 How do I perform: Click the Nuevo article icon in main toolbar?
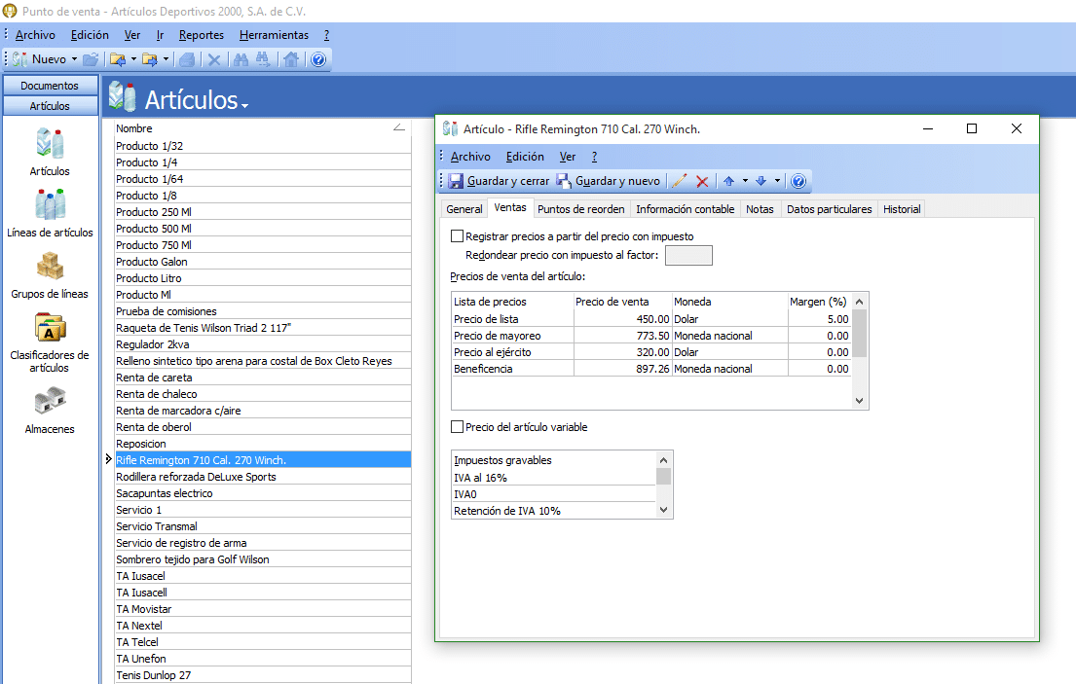tap(19, 59)
